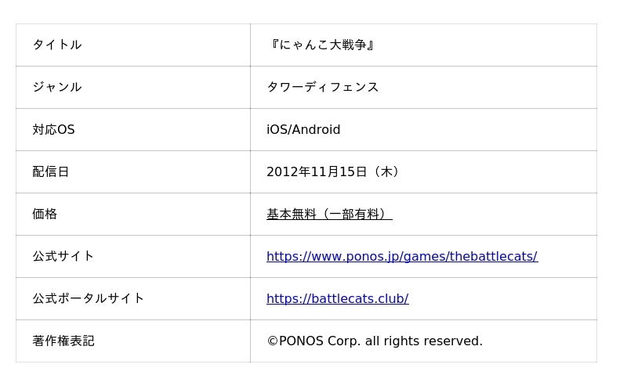Select the タワーディフェンス genre text
The image size is (627, 386).
pos(322,88)
